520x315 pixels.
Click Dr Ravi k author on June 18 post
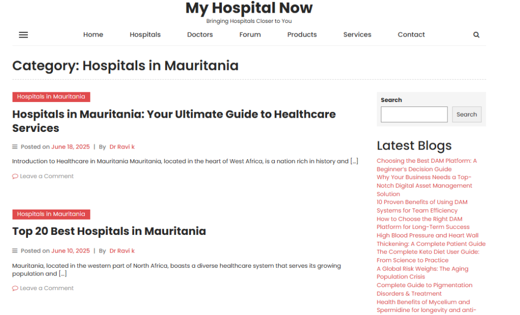[122, 147]
